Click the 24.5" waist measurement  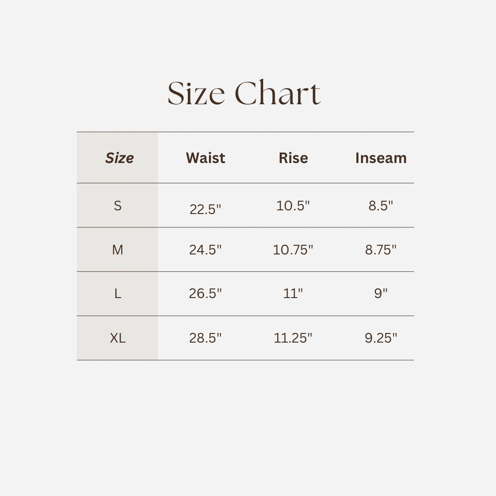pos(205,250)
